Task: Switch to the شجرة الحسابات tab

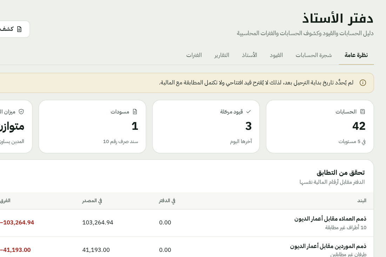Action: pyautogui.click(x=313, y=55)
